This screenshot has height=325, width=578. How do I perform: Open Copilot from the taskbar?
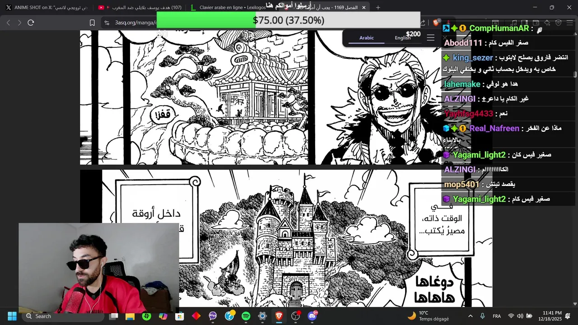(163, 316)
